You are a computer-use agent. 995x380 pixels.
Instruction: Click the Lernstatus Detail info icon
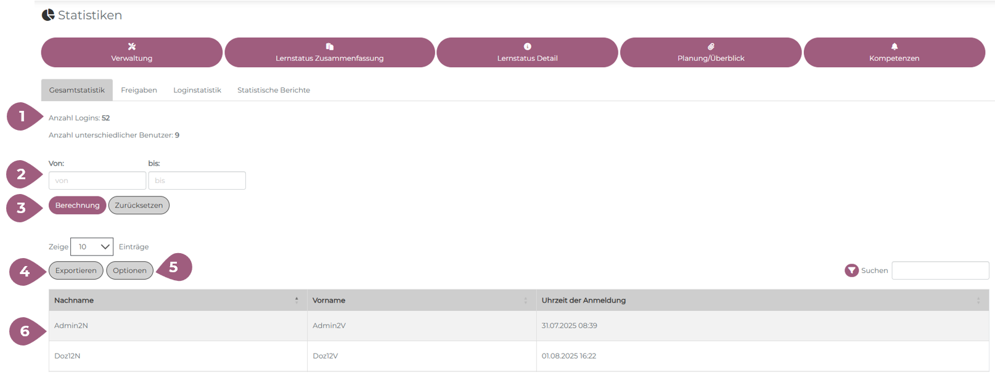point(527,46)
